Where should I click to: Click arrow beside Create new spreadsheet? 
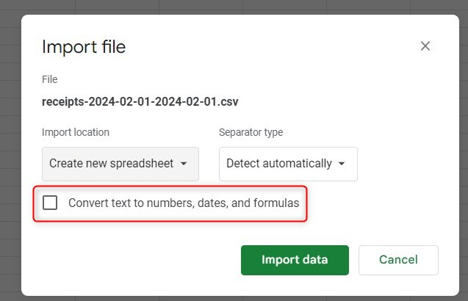184,164
